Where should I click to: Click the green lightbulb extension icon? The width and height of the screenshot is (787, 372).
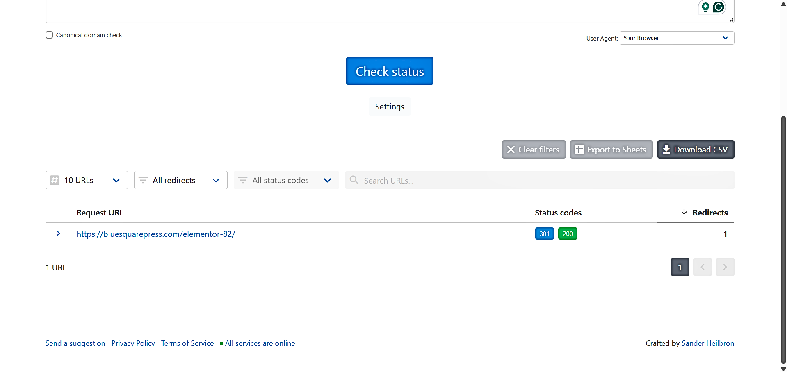(705, 7)
